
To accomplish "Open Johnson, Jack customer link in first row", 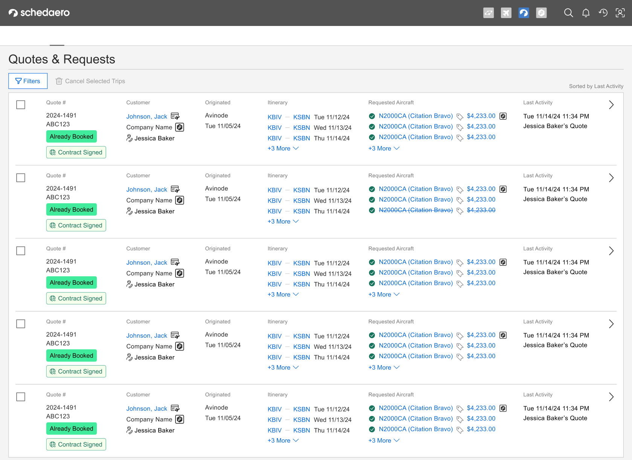I will (x=147, y=116).
